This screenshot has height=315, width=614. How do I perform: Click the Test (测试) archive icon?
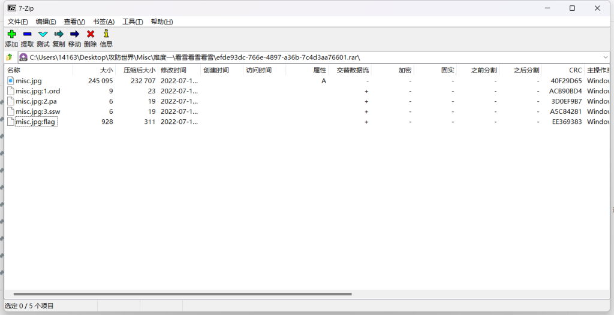coord(43,35)
